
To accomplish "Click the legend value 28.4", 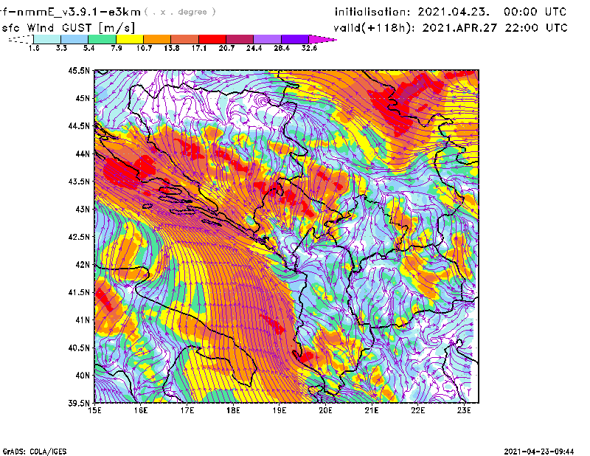I will (282, 48).
